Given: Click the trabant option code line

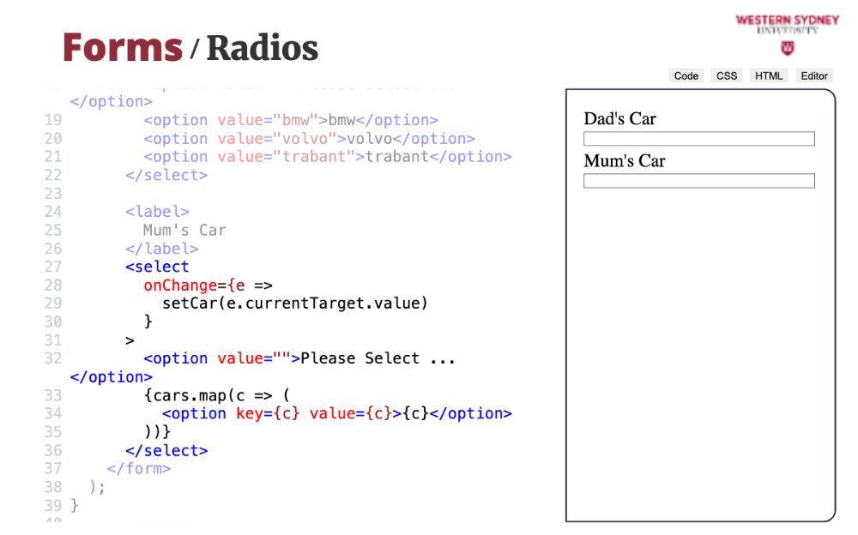Looking at the screenshot, I should [x=327, y=157].
